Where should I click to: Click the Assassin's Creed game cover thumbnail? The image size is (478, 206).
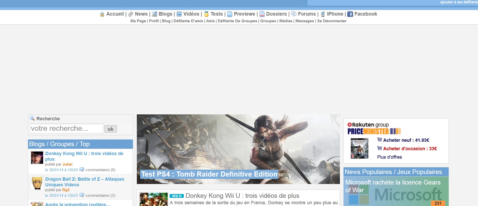click(x=359, y=148)
